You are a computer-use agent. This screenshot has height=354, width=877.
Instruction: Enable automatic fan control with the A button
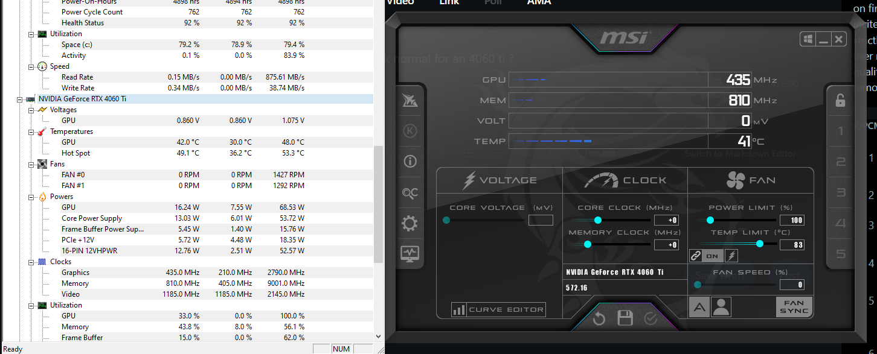699,308
